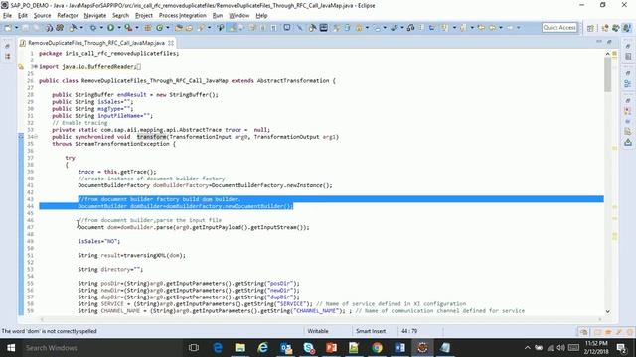Select the highlighted perspective icon at far right

[x=627, y=28]
